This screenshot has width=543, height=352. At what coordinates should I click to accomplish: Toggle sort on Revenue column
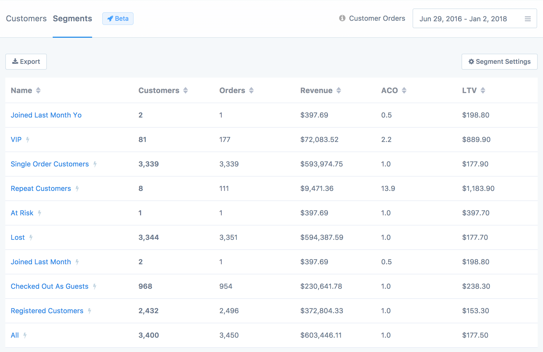(x=339, y=90)
